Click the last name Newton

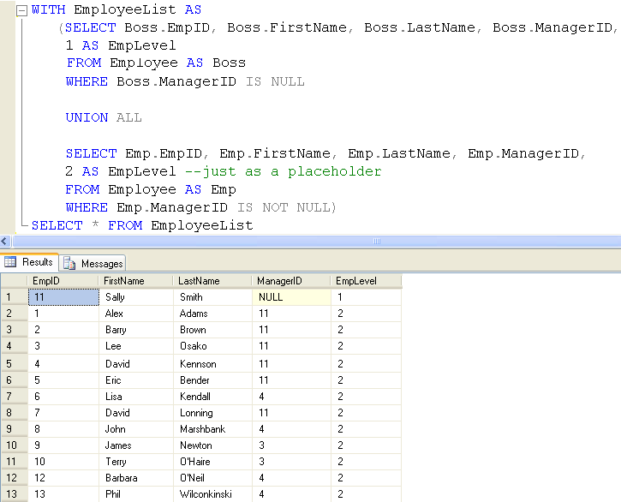tap(196, 445)
